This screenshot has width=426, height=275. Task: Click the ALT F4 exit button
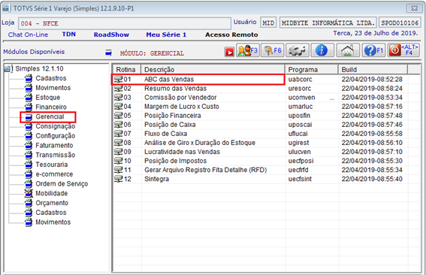[403, 50]
